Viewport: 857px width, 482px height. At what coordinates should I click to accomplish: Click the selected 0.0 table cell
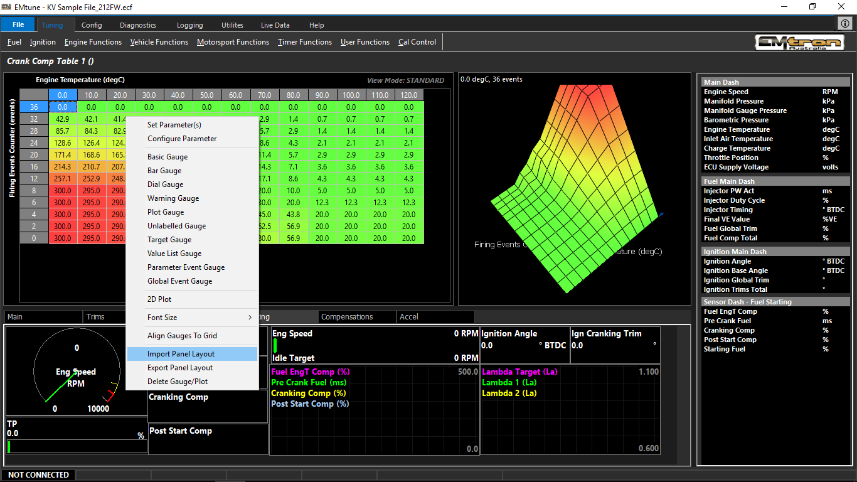coord(63,107)
